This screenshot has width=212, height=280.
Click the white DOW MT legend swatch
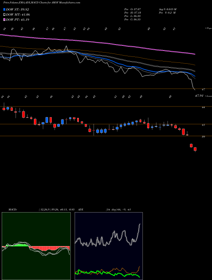click(x=4, y=15)
